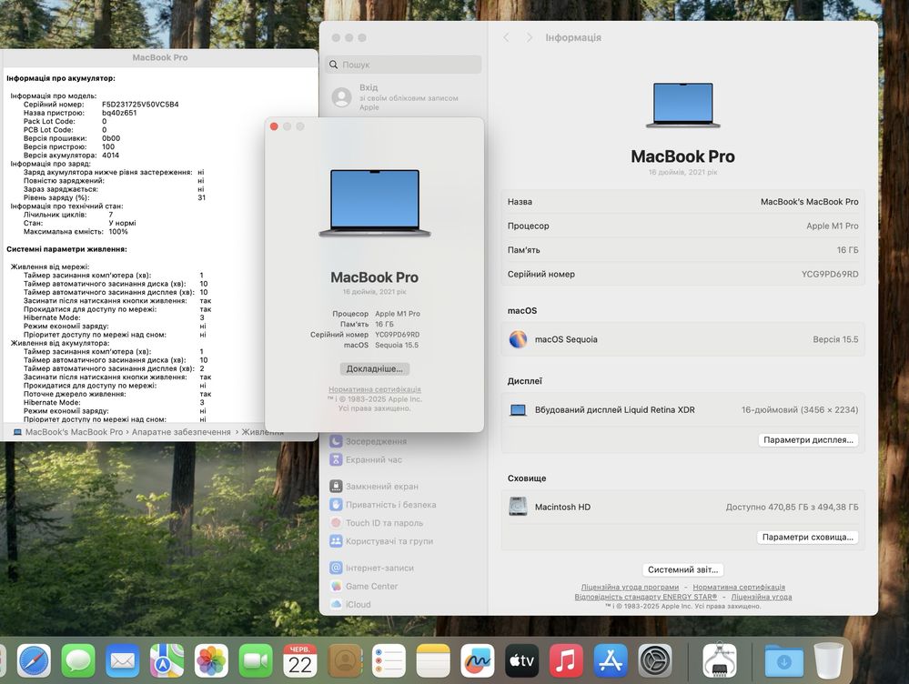The width and height of the screenshot is (909, 684).
Task: Open App Store from the dock
Action: coord(611,661)
